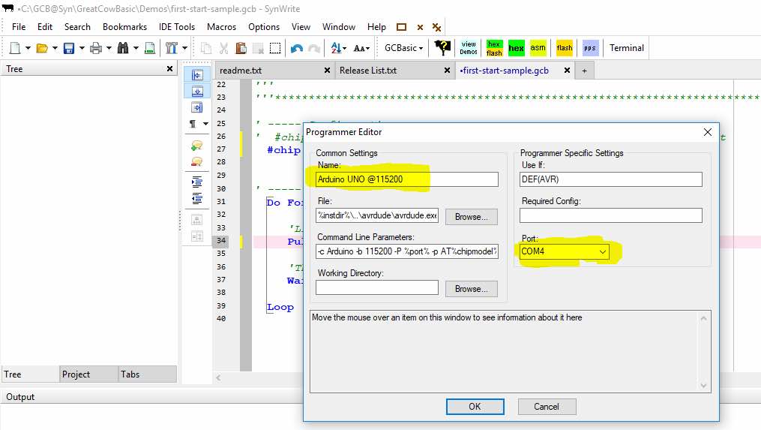Click the editor horizontal scroll left arrow
761x430 pixels.
[x=218, y=377]
